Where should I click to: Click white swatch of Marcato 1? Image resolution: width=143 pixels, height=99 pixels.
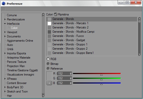pyautogui.click(x=49, y=23)
